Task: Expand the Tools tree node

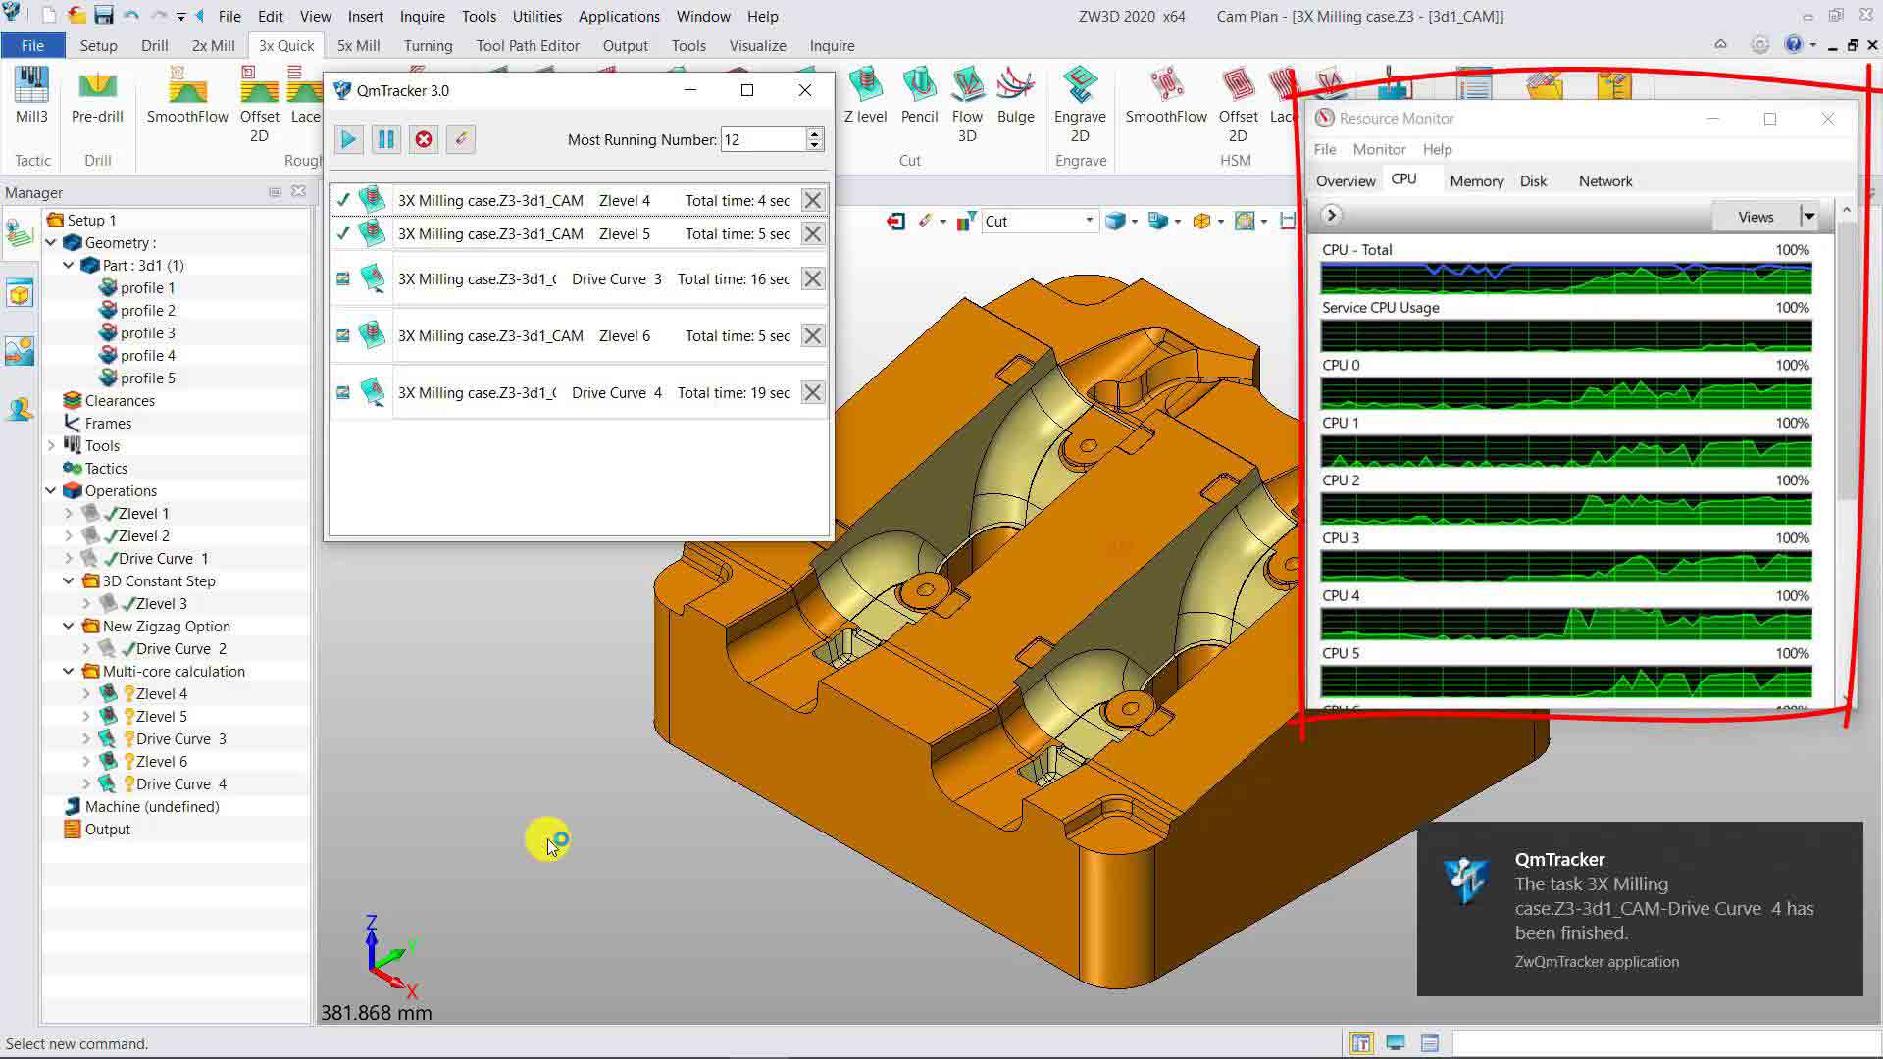Action: click(51, 446)
